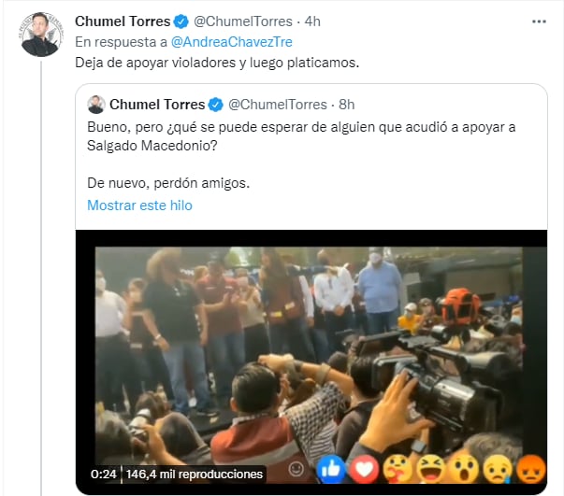564x496 pixels.
Task: Click the Like thumbs-up reaction
Action: coord(329,467)
